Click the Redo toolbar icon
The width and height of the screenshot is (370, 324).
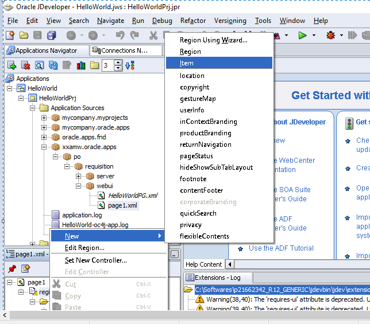click(x=134, y=36)
